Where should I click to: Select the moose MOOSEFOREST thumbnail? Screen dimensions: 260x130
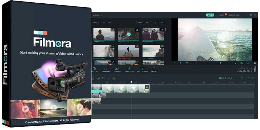128,34
